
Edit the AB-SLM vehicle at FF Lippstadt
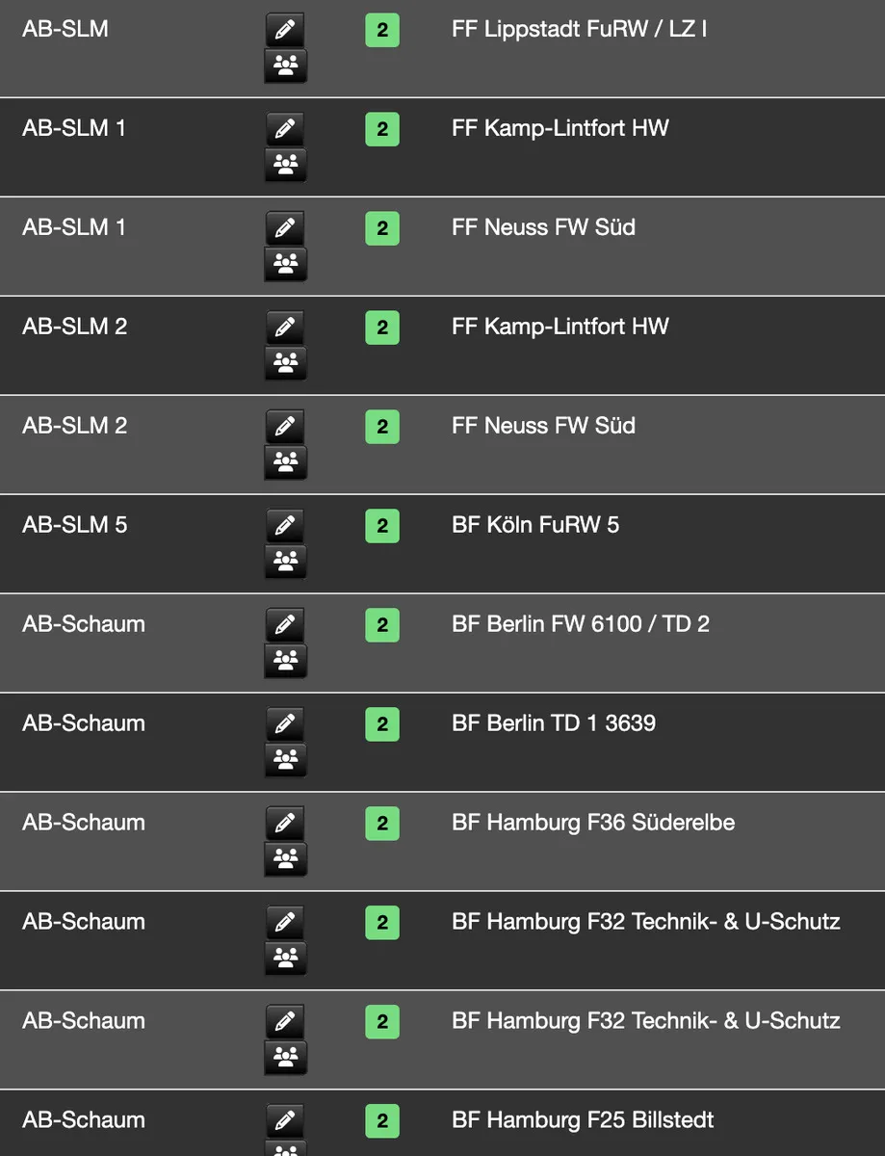285,30
